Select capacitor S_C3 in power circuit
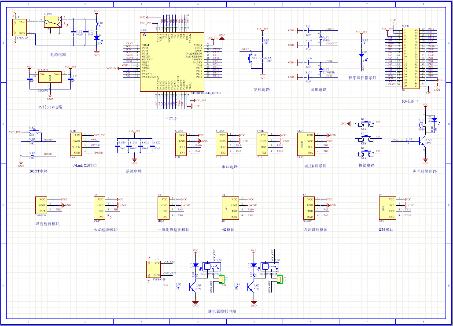 85,32
